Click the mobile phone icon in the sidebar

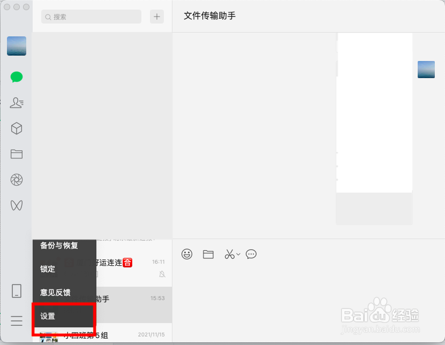coord(16,290)
